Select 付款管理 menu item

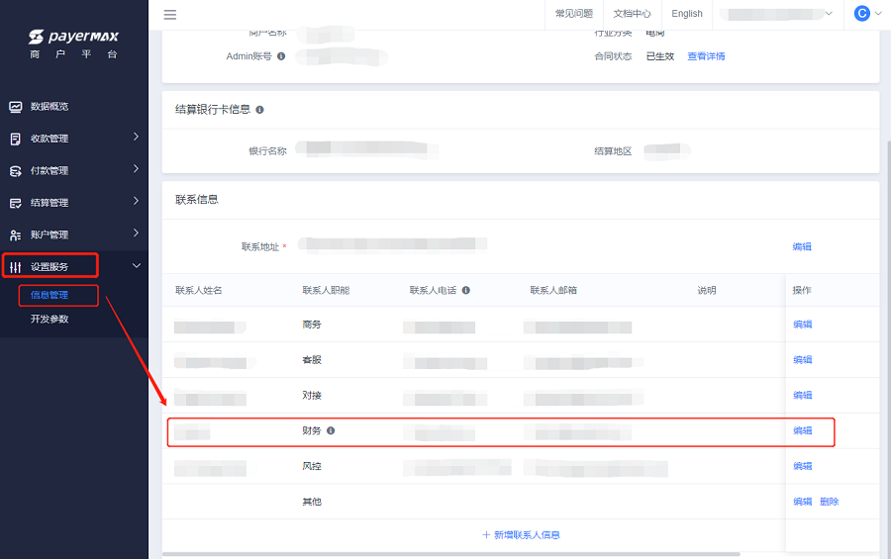pyautogui.click(x=49, y=171)
